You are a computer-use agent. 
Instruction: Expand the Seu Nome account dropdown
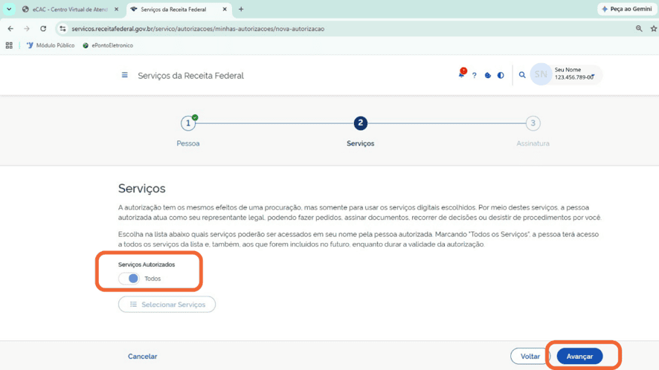[592, 76]
